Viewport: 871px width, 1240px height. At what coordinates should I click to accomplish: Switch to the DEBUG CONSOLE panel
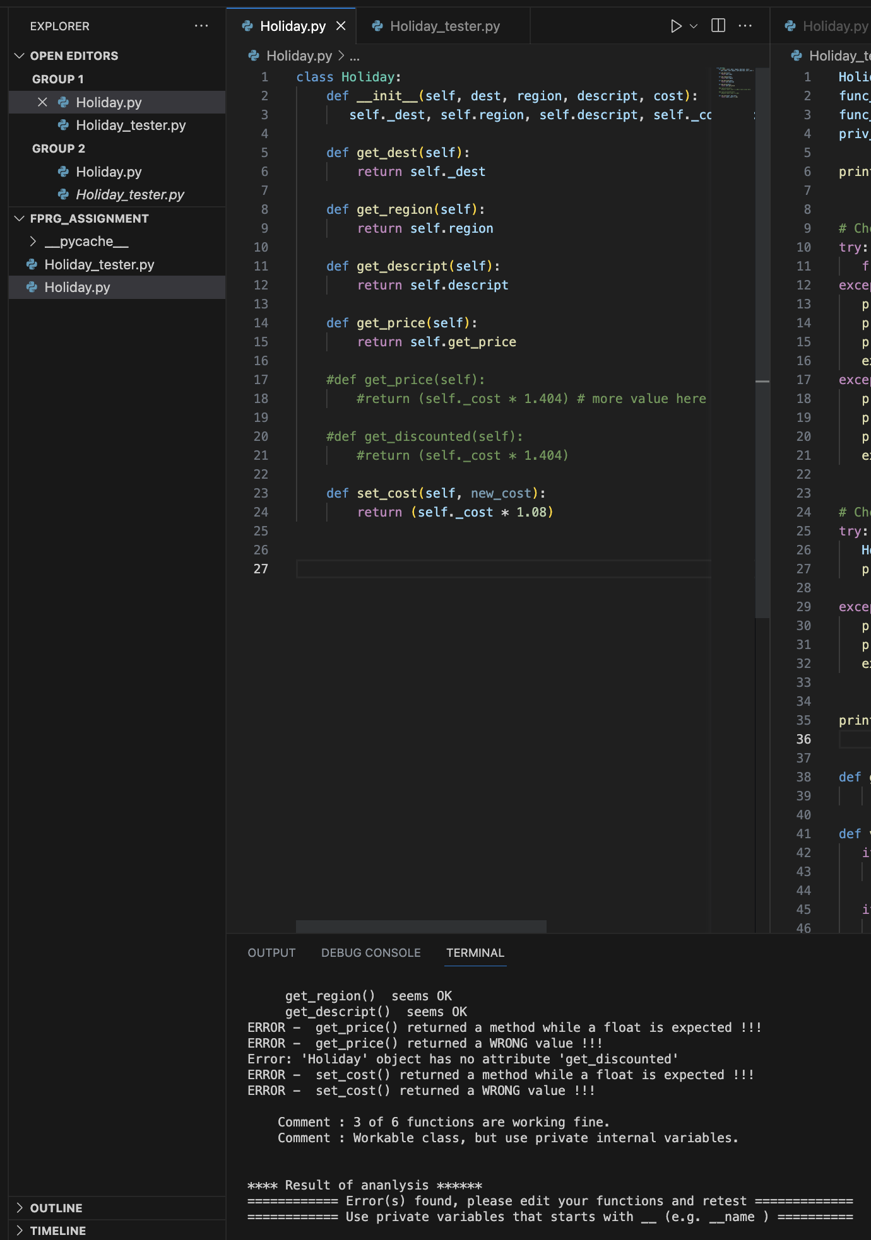pyautogui.click(x=370, y=952)
